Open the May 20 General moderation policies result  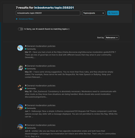pyautogui.click(x=41, y=66)
